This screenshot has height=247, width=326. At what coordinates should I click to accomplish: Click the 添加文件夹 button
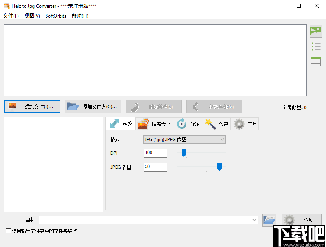tap(93, 106)
